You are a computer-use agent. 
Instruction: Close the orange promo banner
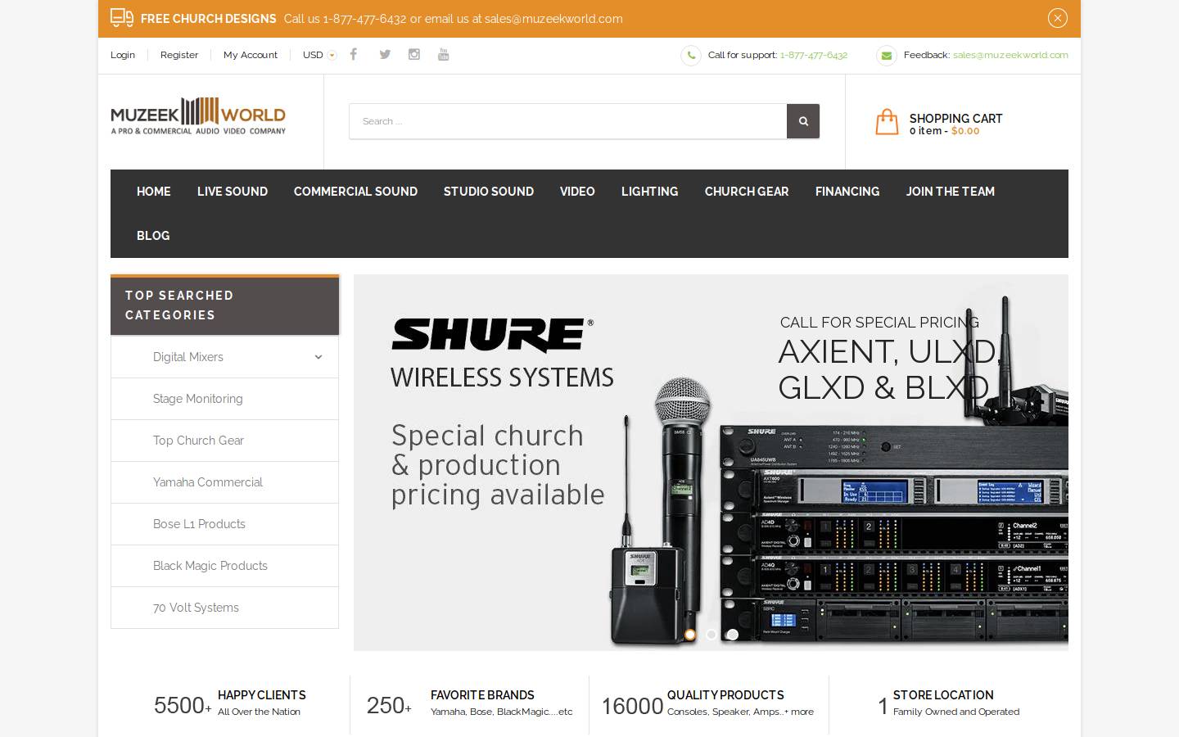click(x=1058, y=18)
